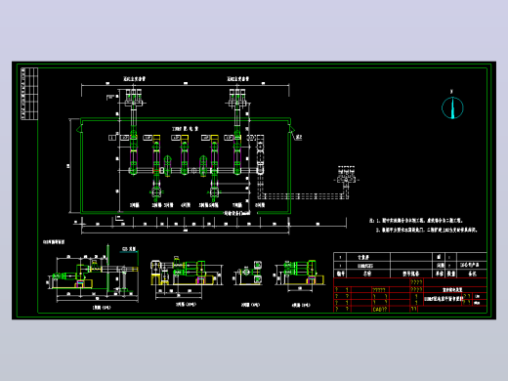Viewport: 508px width, 381px height.
Task: Select the yellow "CAD??" cell in title block
Action: point(380,309)
